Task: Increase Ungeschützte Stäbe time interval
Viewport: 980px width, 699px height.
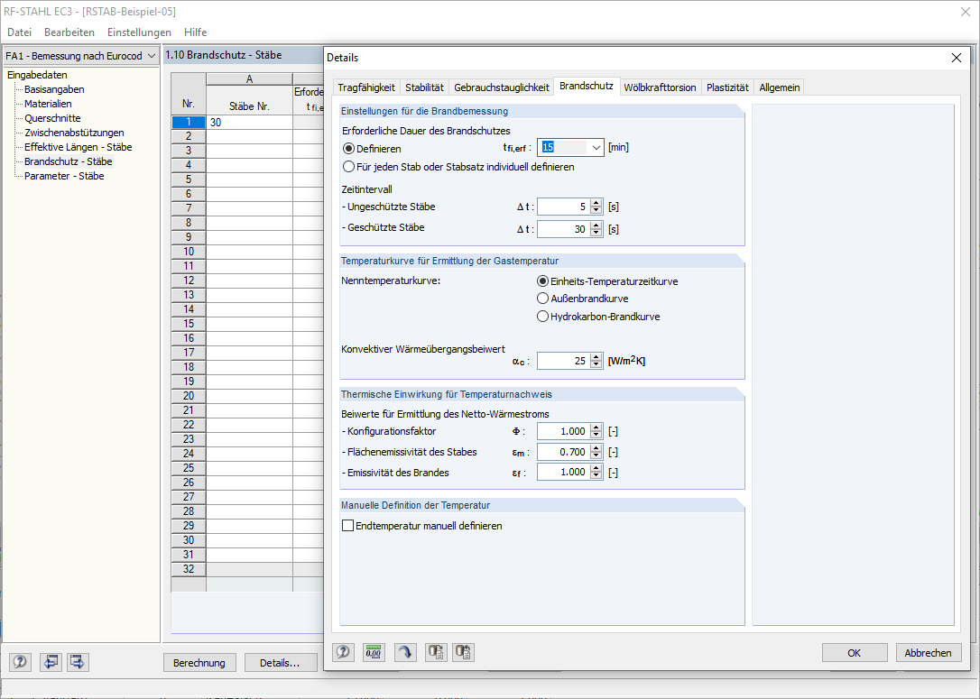Action: 596,203
